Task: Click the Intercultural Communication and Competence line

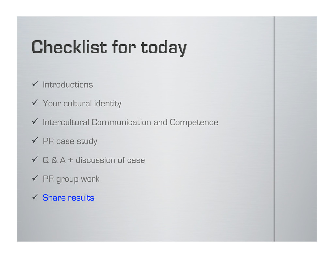Action: [x=130, y=123]
